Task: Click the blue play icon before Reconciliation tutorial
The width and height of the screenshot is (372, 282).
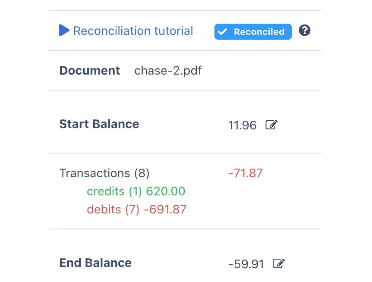Action: tap(64, 30)
